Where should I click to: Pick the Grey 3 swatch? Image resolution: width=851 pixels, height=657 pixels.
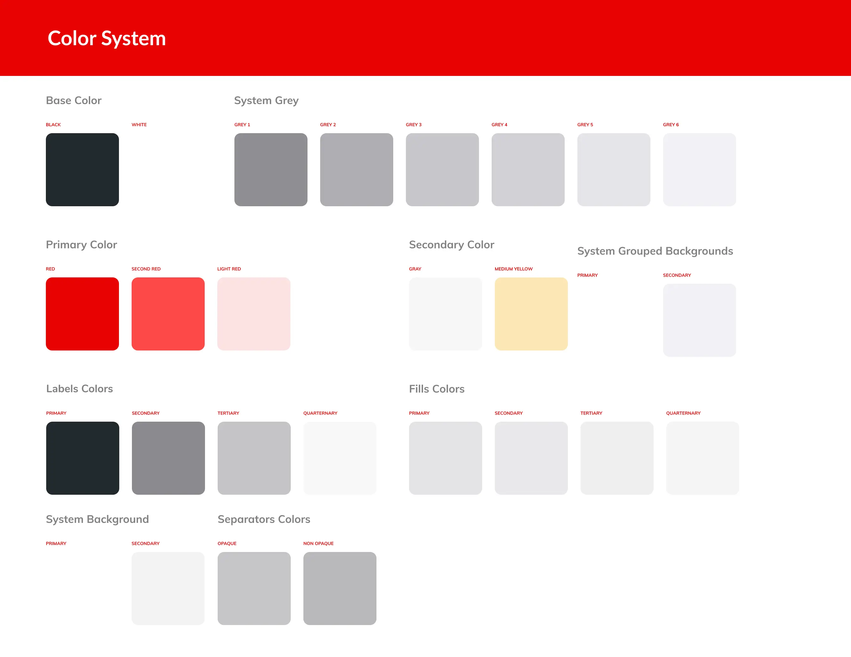pyautogui.click(x=442, y=170)
